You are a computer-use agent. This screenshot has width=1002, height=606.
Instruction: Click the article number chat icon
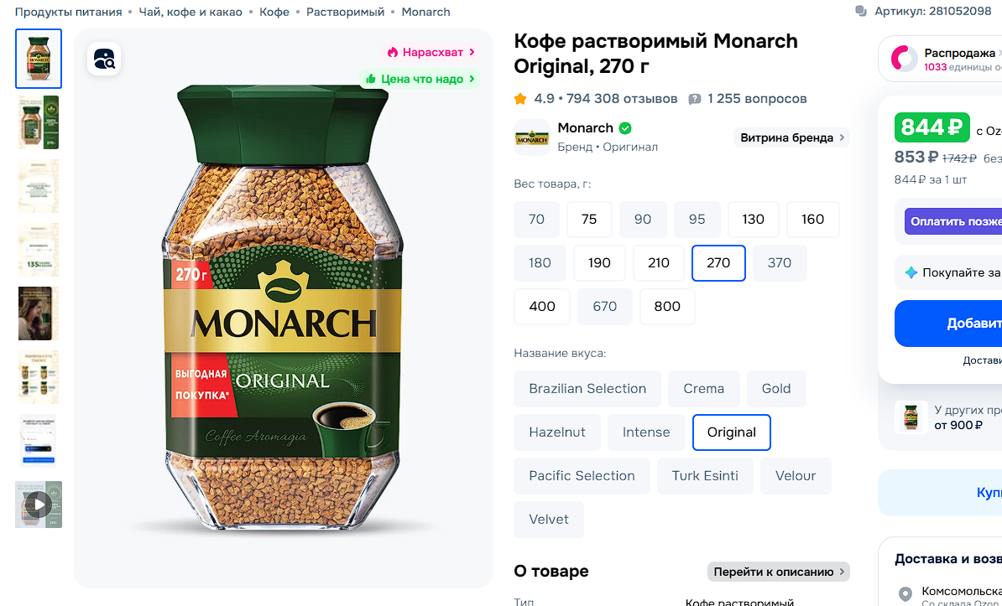(x=860, y=12)
